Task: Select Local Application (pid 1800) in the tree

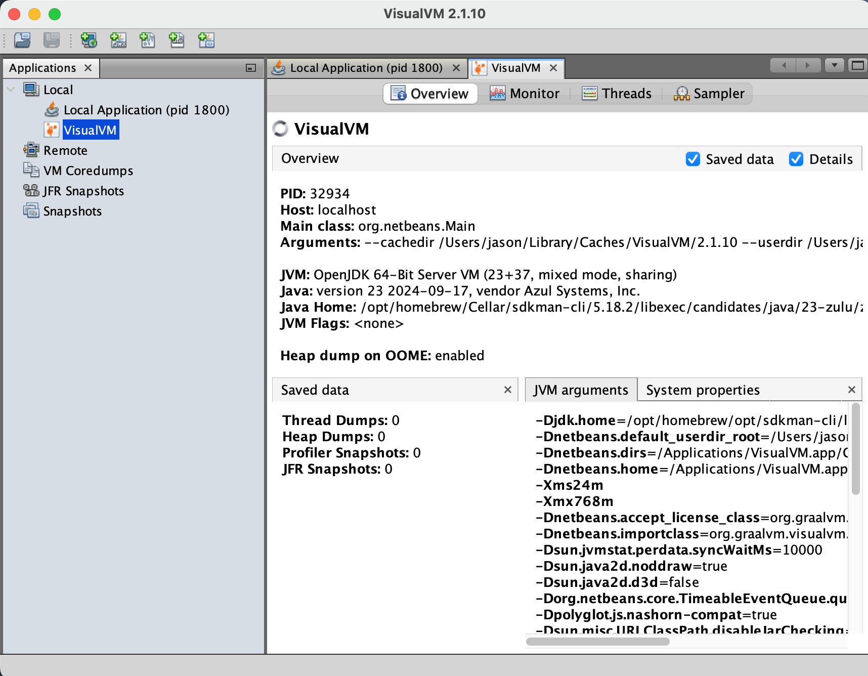Action: tap(147, 110)
